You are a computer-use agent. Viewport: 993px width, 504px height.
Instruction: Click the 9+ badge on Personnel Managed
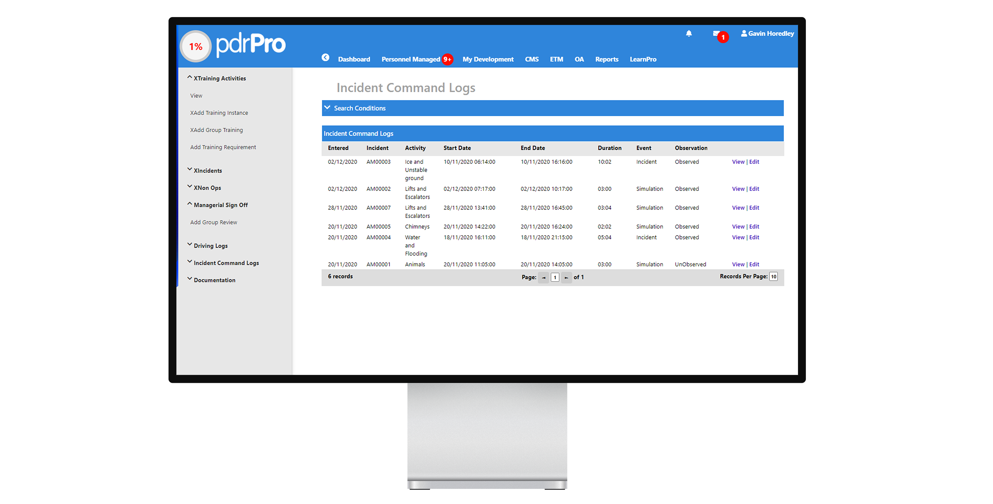coord(447,59)
